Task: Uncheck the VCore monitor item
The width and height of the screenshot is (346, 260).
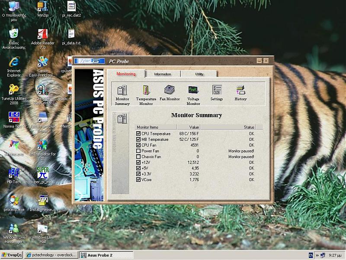Action: click(138, 179)
